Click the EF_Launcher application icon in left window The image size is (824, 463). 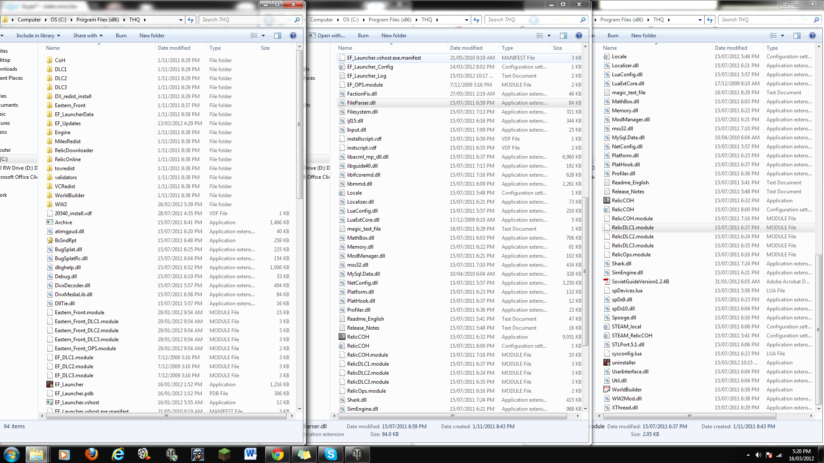click(50, 385)
